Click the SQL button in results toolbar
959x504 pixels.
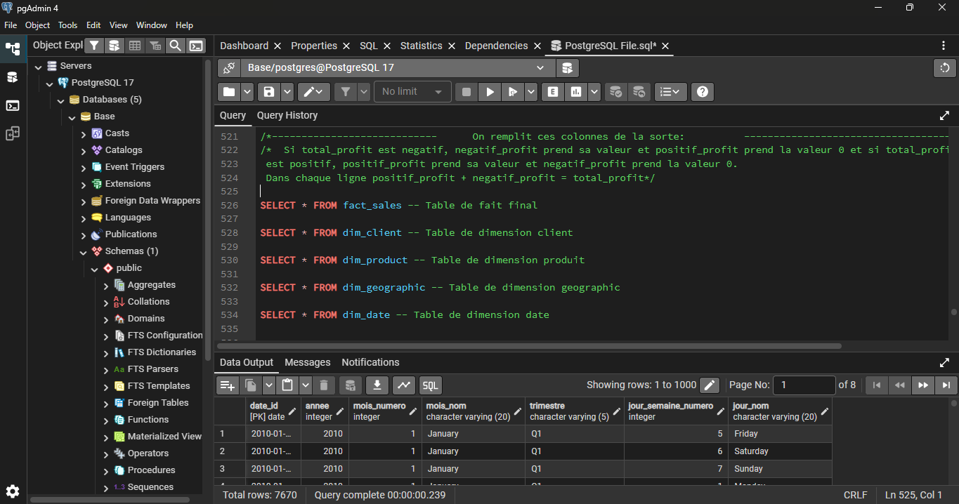(430, 385)
